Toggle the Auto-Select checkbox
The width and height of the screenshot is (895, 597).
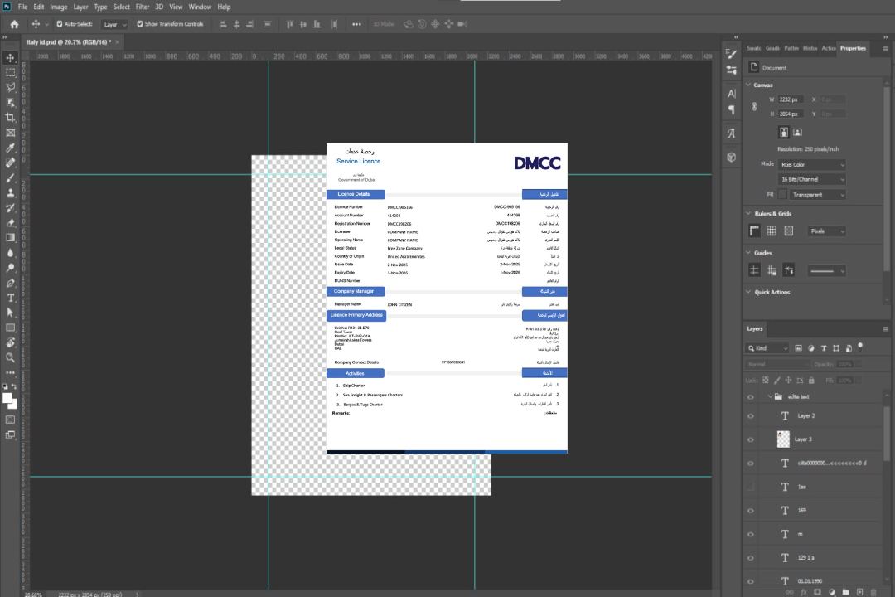(x=59, y=24)
